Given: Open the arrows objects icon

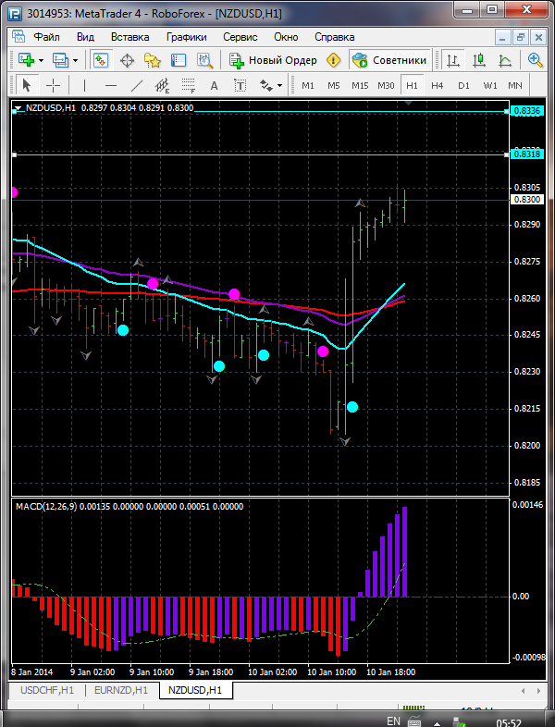Looking at the screenshot, I should (265, 85).
